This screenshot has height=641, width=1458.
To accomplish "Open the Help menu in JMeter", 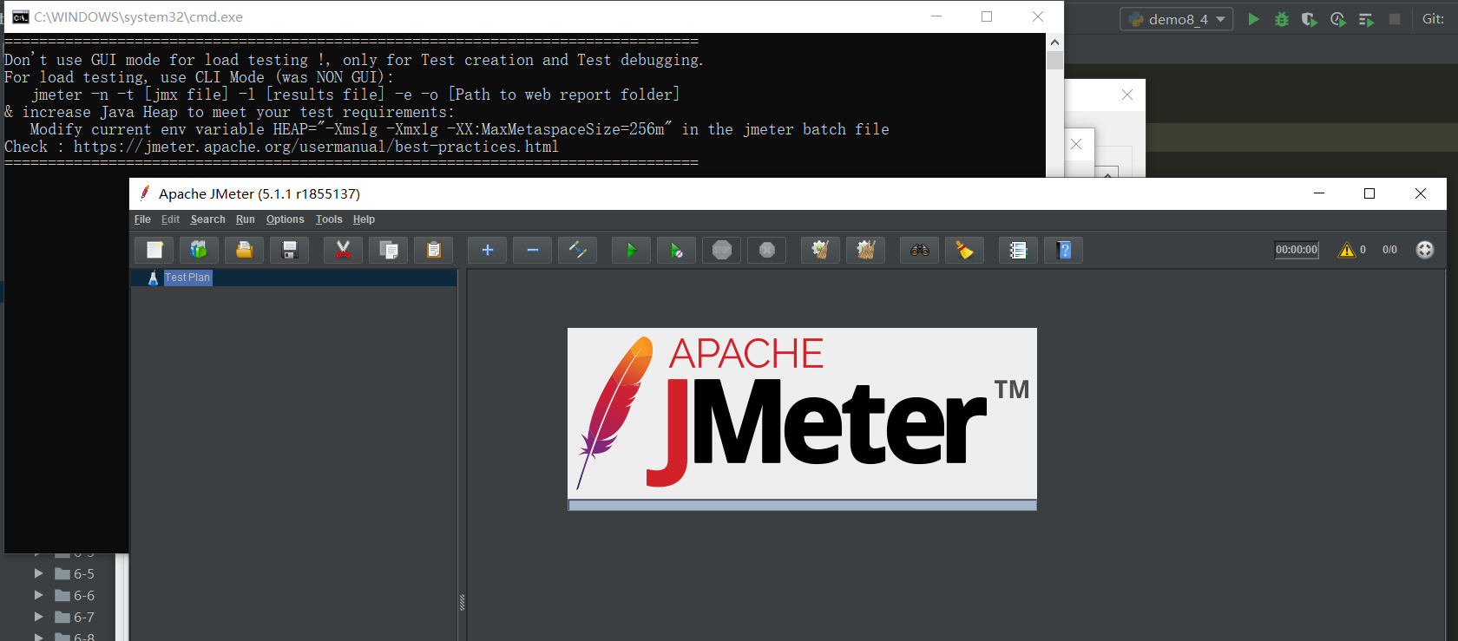I will point(364,219).
